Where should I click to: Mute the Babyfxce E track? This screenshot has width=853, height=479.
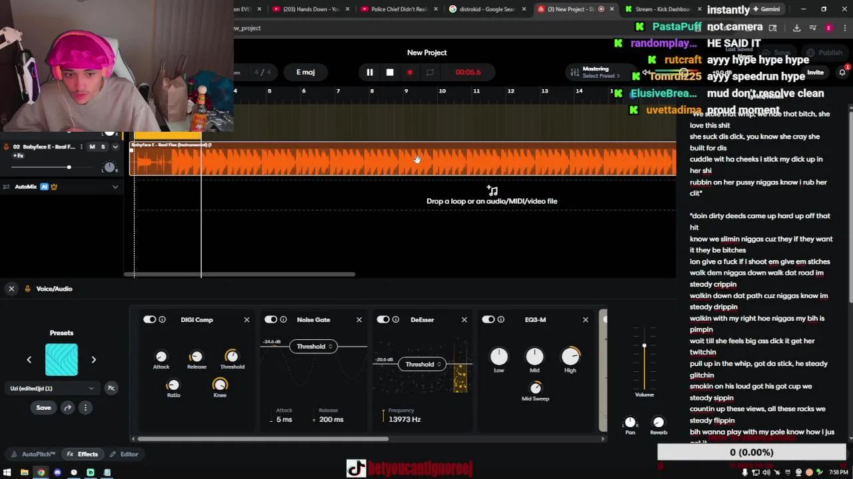coord(92,146)
